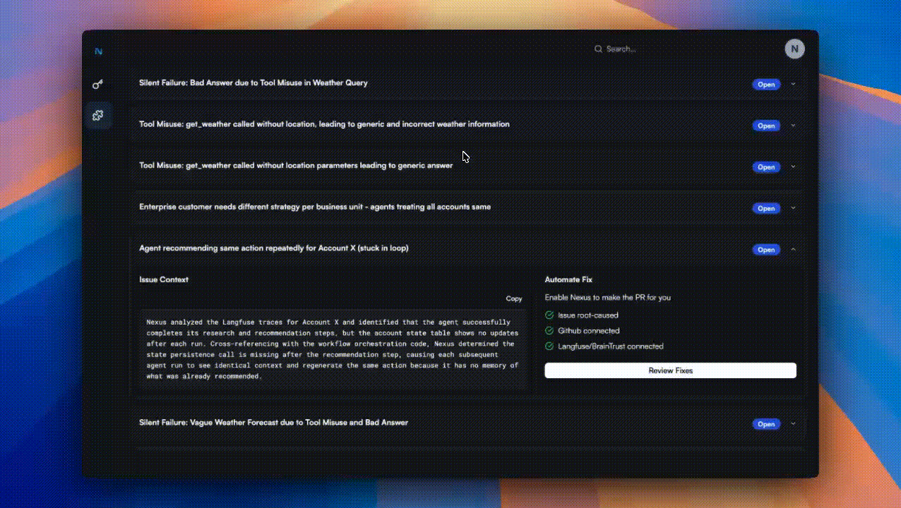Click the green check beside Issue root-caused
Screen dimensions: 901x508
click(x=549, y=315)
